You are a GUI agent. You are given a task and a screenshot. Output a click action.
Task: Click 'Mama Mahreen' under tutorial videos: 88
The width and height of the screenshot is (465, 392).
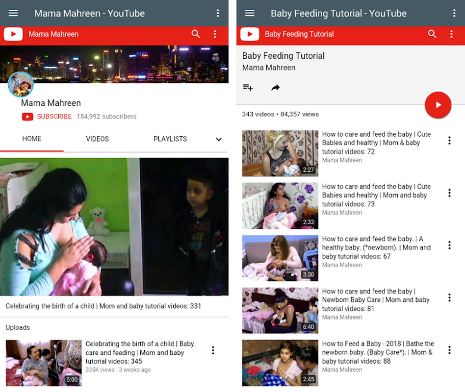coord(342,369)
